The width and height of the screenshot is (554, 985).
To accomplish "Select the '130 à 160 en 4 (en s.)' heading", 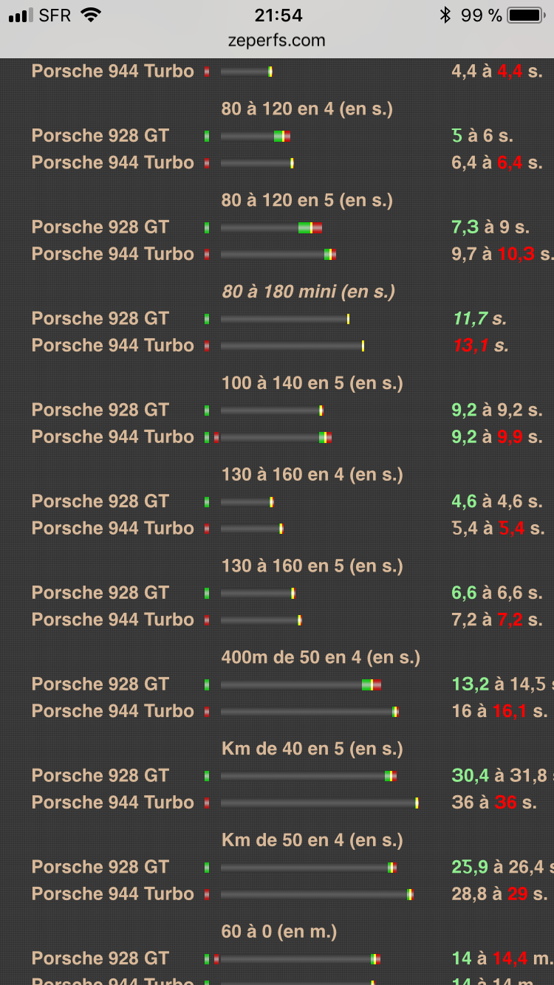I will coord(312,476).
